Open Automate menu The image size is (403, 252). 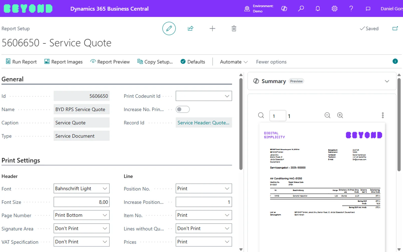pos(234,62)
